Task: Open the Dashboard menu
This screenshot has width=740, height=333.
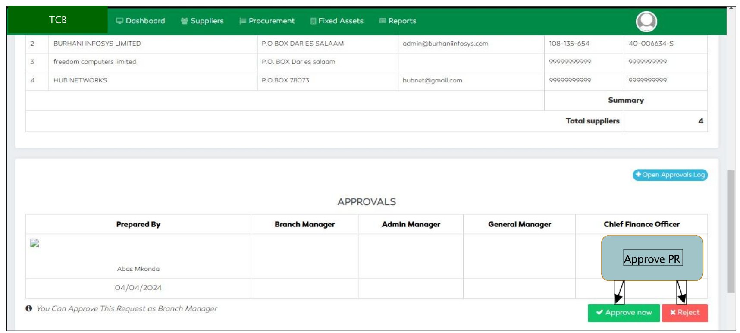Action: (141, 21)
